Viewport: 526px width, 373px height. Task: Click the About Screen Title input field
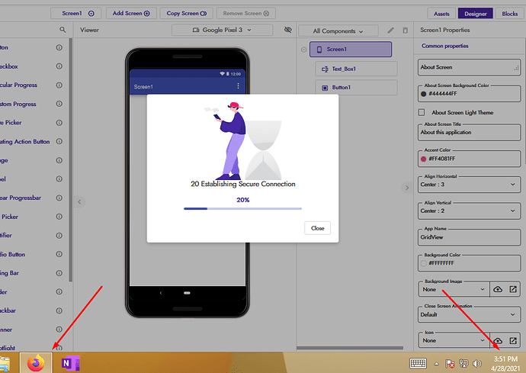tap(469, 132)
